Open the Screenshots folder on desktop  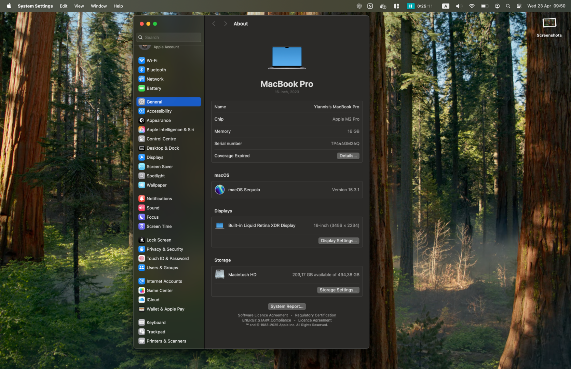point(549,27)
